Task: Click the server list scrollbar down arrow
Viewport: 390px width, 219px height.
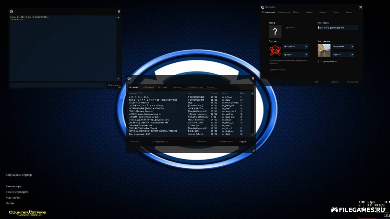Action: coord(252,135)
